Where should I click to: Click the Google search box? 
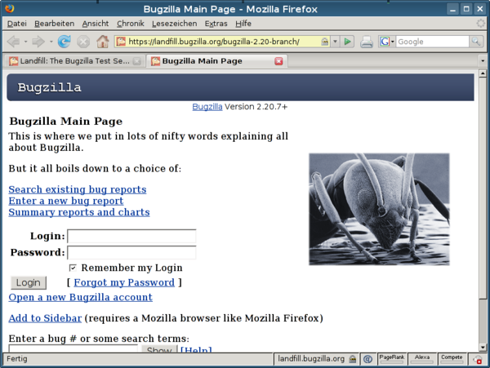tap(432, 42)
